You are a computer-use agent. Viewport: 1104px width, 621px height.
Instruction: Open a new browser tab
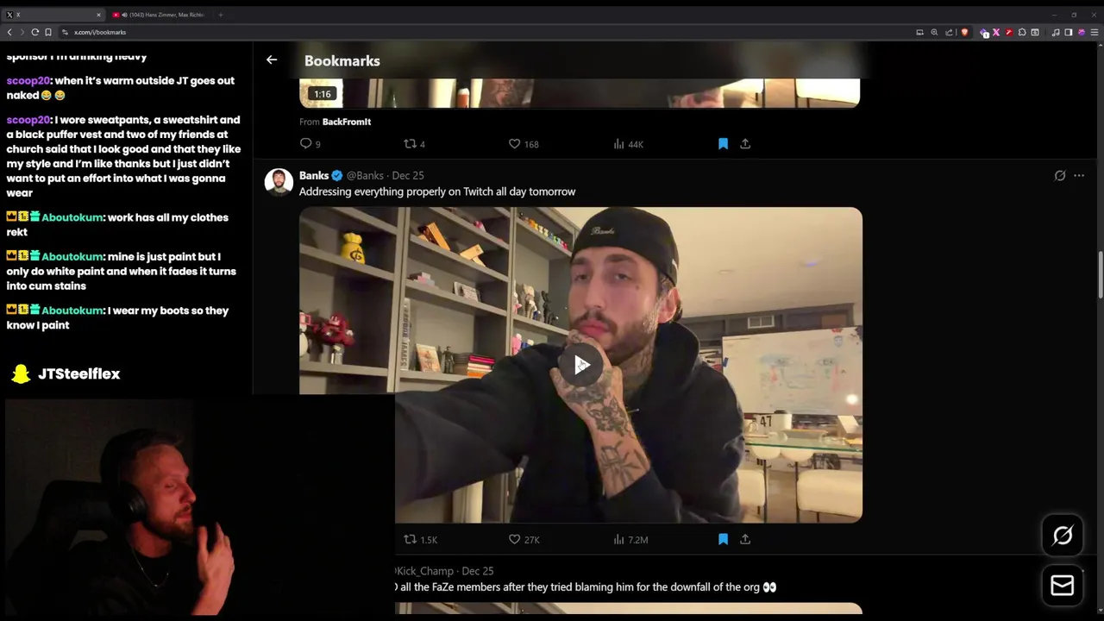coord(220,15)
